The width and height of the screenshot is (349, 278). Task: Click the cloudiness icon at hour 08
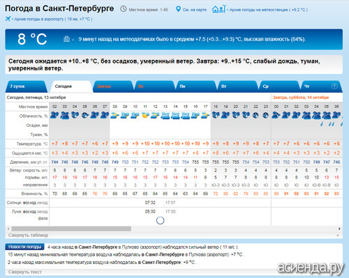tap(114, 115)
